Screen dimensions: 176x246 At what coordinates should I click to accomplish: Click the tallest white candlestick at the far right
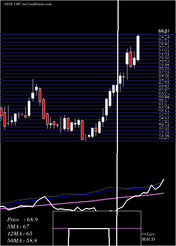click(x=138, y=48)
